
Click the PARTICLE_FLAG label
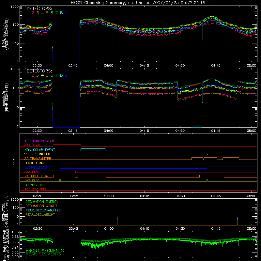(37, 176)
